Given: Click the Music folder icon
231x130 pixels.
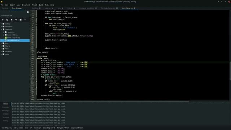Looking at the screenshot, I should pyautogui.click(x=4, y=43).
